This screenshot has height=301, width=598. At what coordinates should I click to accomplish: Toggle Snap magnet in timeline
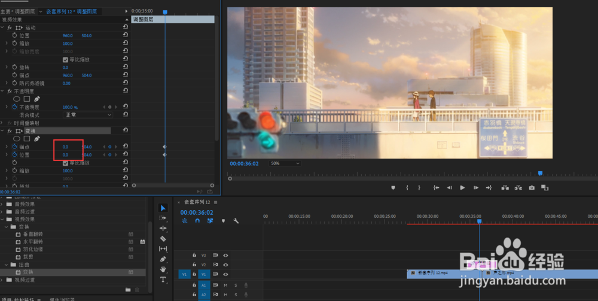[x=197, y=221]
